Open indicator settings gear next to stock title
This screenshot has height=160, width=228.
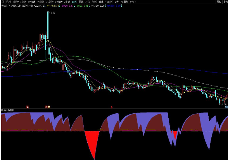31,6
